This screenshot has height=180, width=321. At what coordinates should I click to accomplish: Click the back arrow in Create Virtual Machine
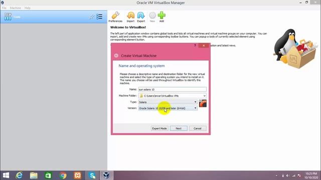[x=116, y=55]
